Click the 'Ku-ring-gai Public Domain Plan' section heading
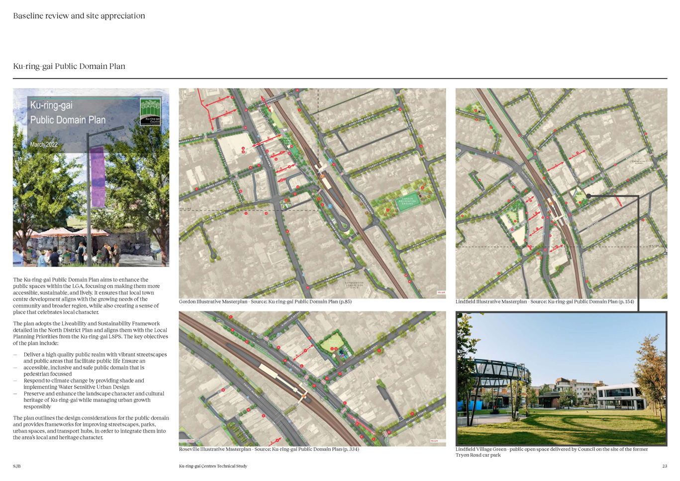The height and width of the screenshot is (481, 680). (x=69, y=66)
